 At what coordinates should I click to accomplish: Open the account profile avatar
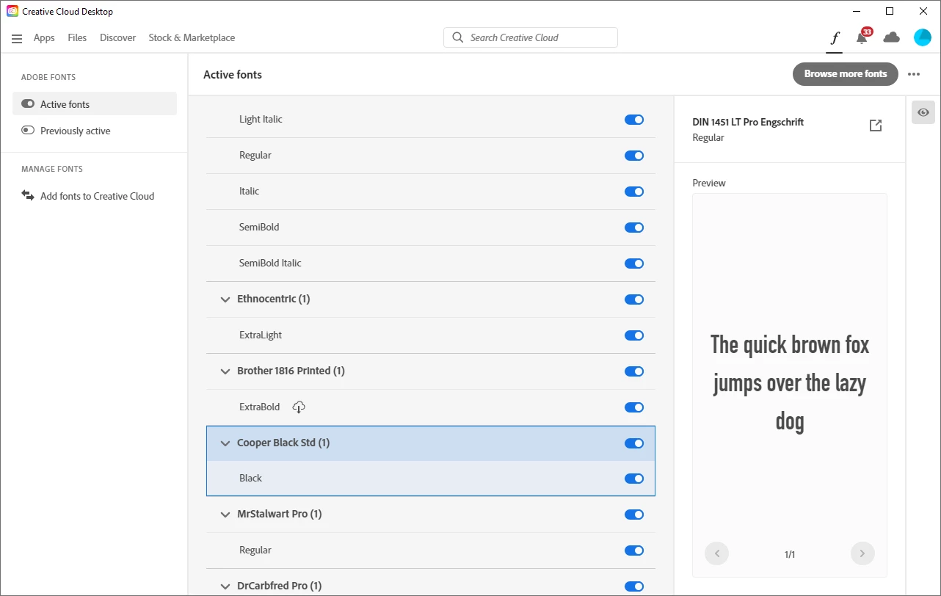coord(922,37)
